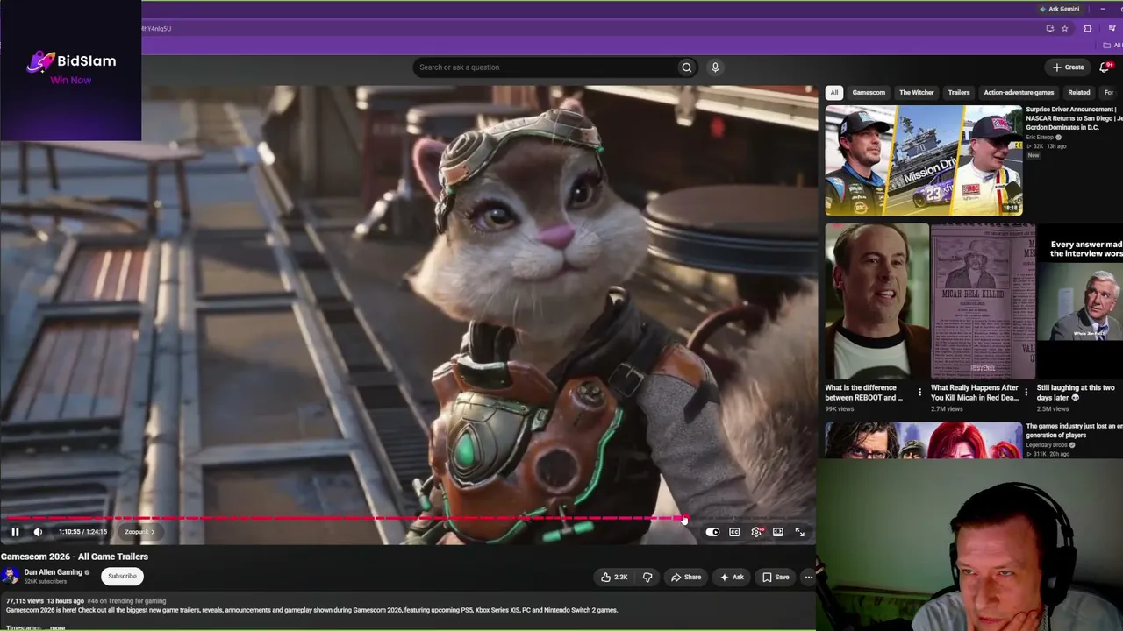The height and width of the screenshot is (631, 1123).
Task: Like the Gamescom 2026 video
Action: [614, 577]
